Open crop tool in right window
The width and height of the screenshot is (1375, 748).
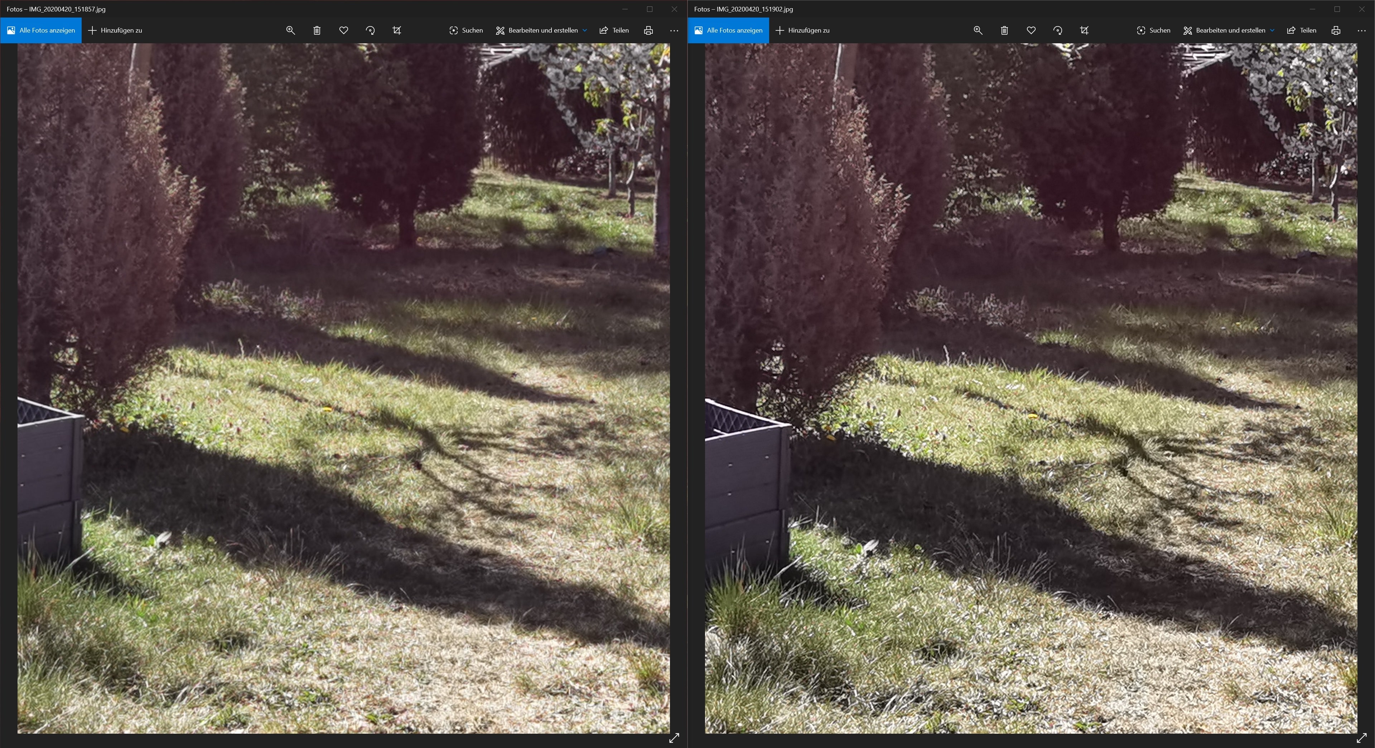(x=1084, y=30)
